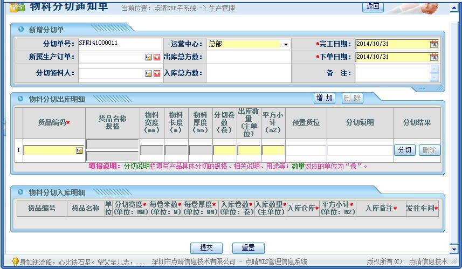Click lookup icon in 货品编码 field

point(79,150)
